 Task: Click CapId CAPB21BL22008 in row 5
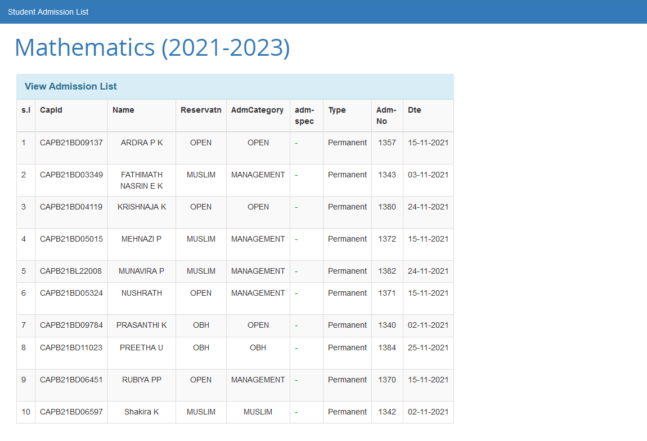coord(71,271)
